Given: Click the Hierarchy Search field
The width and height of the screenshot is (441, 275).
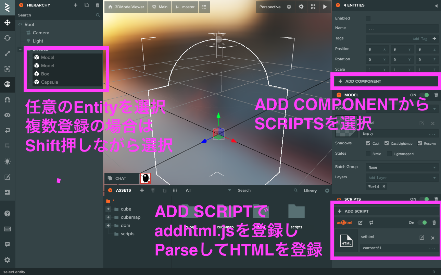Looking at the screenshot, I should point(59,15).
